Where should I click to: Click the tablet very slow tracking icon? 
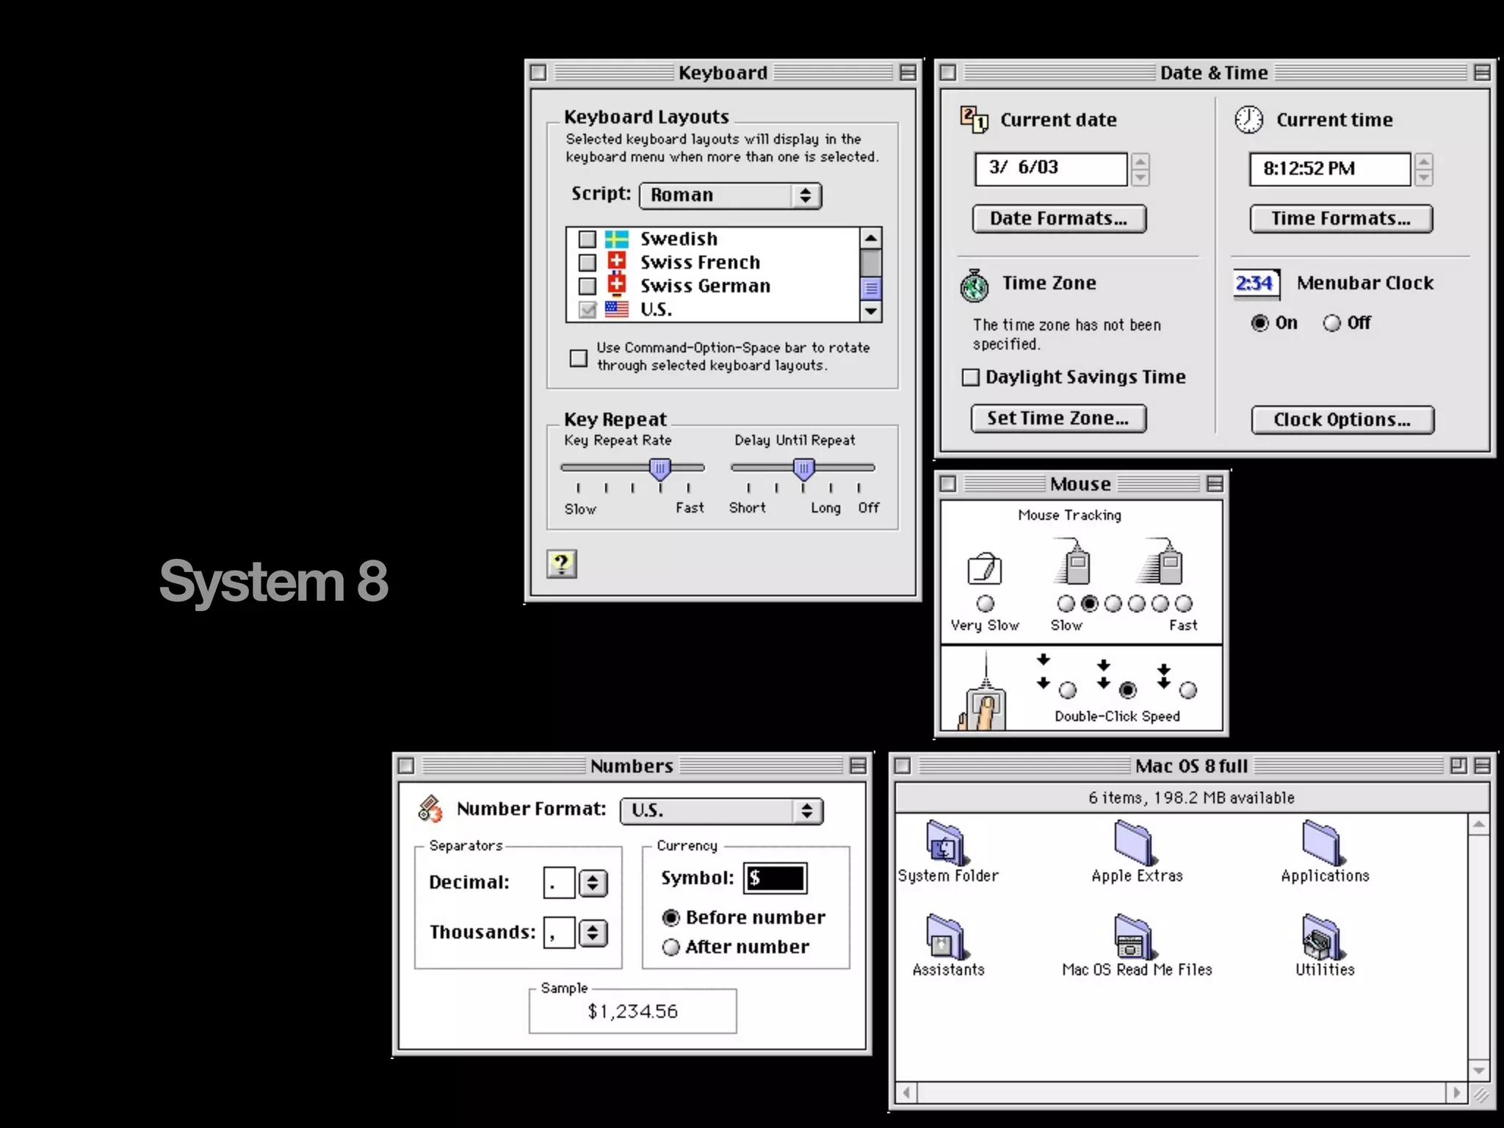(985, 568)
